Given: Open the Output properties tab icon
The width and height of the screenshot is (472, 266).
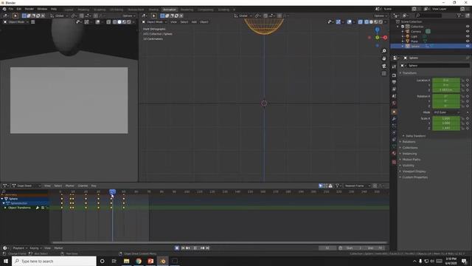Looking at the screenshot, I should pyautogui.click(x=394, y=82).
